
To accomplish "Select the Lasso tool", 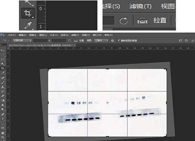I will [3, 59].
